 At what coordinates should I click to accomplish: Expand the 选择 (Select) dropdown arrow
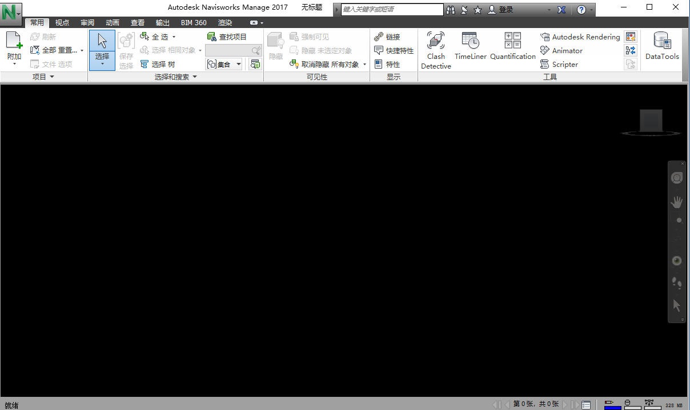click(102, 64)
